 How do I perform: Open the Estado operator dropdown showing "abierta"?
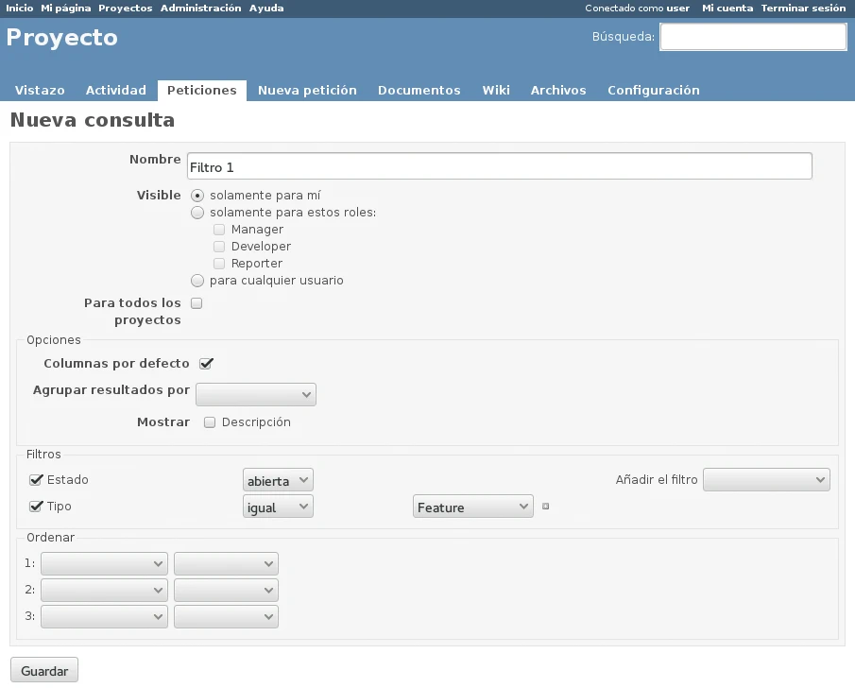pos(278,481)
